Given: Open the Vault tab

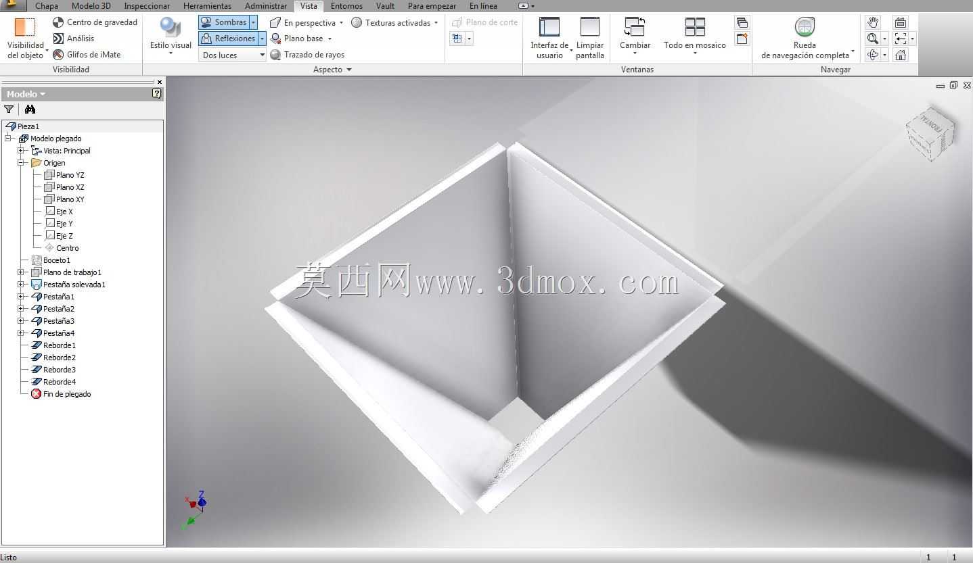Looking at the screenshot, I should [x=385, y=6].
